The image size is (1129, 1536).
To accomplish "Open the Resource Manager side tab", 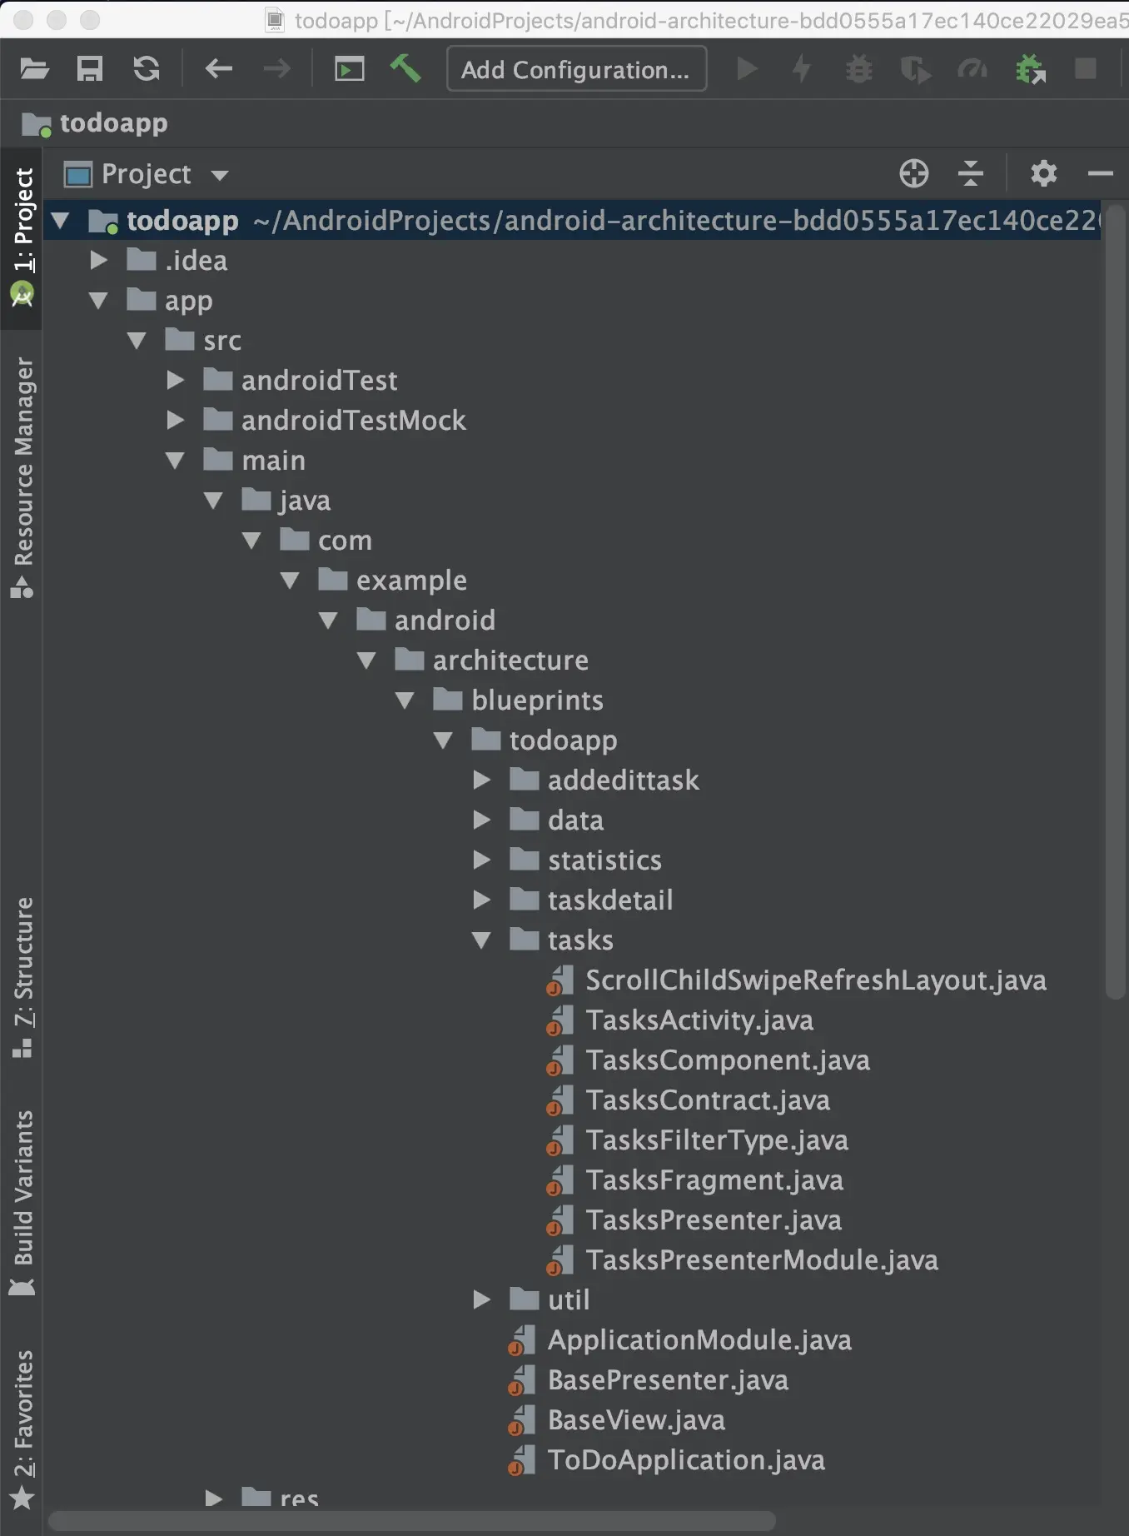I will point(22,477).
